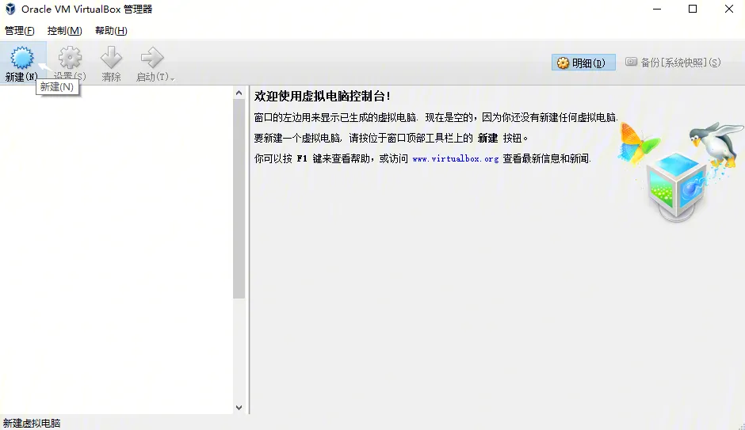Expand the 启动 button's dropdown arrow
Viewport: 745px width, 430px height.
172,78
